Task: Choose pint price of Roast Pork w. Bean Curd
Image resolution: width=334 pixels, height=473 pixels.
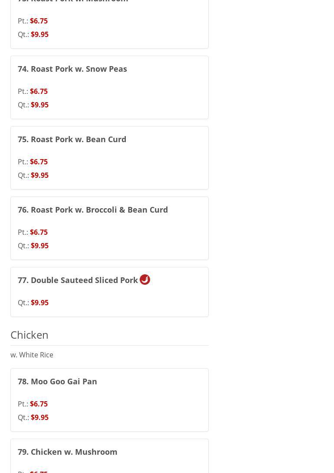Action: pos(39,162)
